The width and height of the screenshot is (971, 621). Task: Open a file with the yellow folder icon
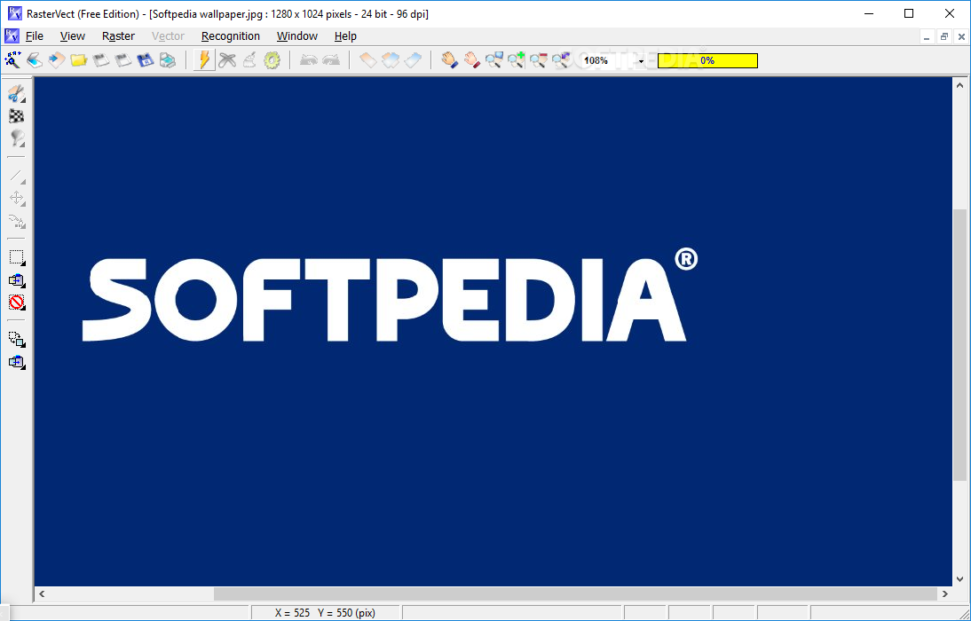[79, 60]
